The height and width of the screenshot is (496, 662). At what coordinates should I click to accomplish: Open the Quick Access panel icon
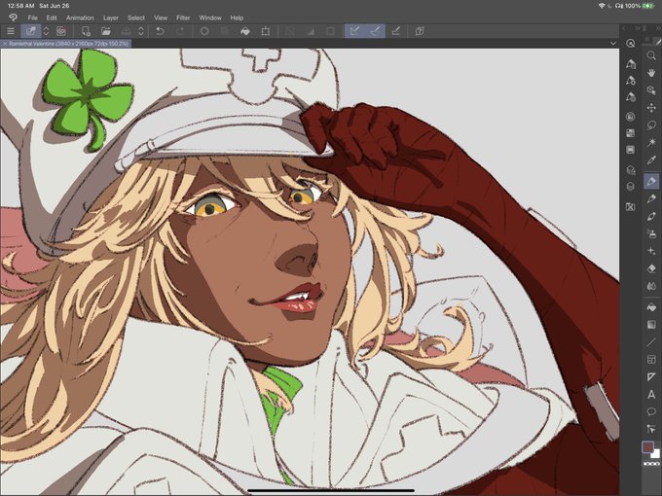pos(630,44)
